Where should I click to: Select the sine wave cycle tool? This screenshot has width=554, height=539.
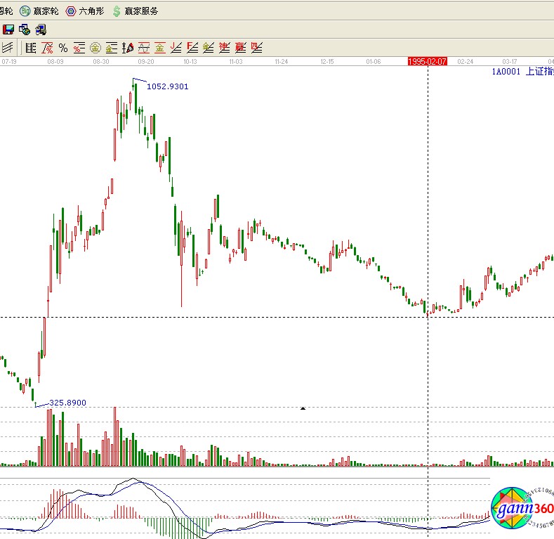coord(143,48)
